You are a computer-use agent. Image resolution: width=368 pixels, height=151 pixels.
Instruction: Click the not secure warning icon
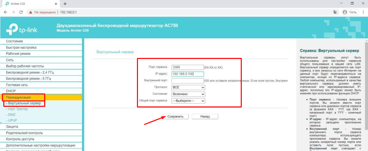[x=31, y=12]
